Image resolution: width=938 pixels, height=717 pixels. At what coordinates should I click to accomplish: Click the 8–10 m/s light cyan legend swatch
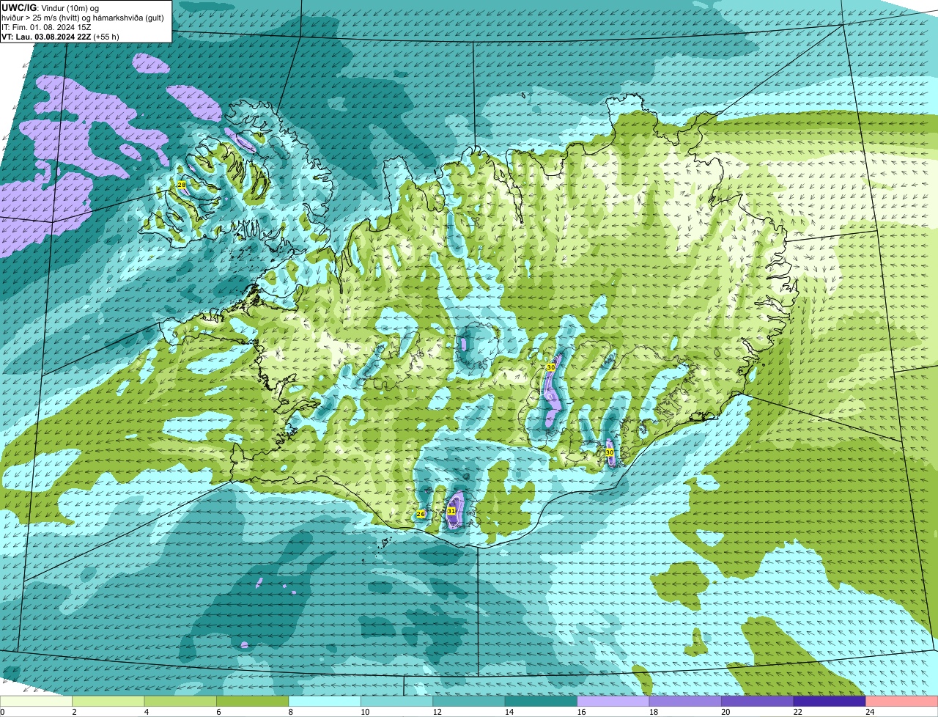[x=325, y=702]
